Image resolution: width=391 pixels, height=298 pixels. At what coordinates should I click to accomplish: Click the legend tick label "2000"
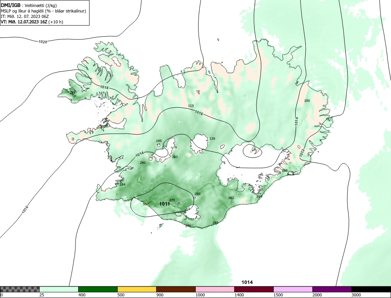click(x=317, y=295)
